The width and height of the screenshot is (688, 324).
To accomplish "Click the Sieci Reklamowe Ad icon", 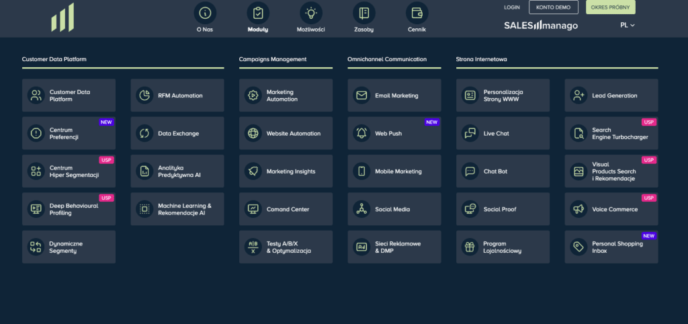I will (x=361, y=247).
